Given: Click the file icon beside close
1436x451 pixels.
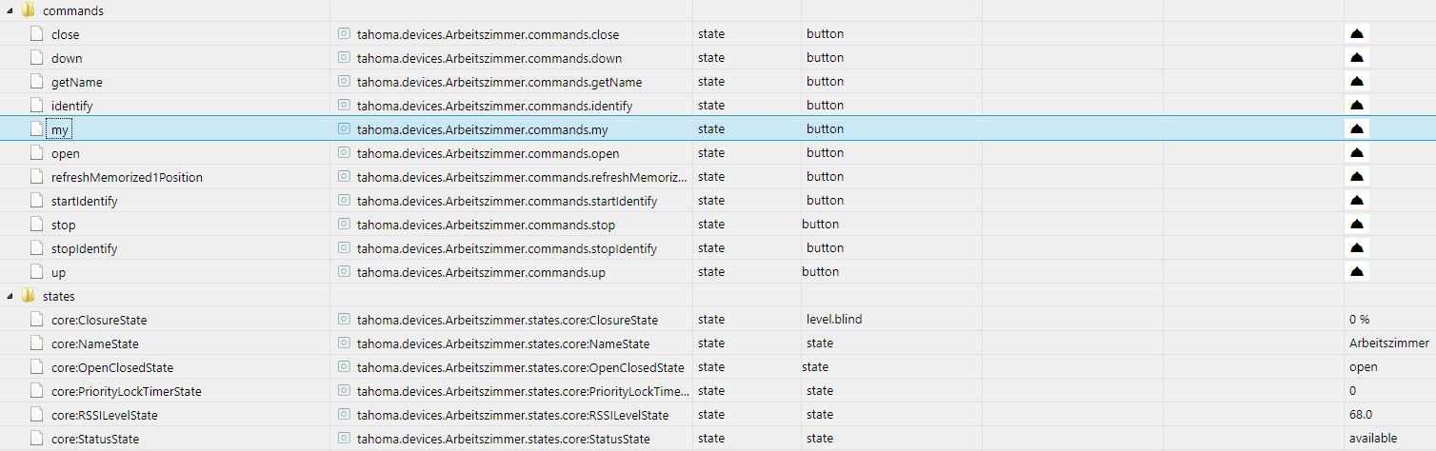Looking at the screenshot, I should click(x=37, y=34).
